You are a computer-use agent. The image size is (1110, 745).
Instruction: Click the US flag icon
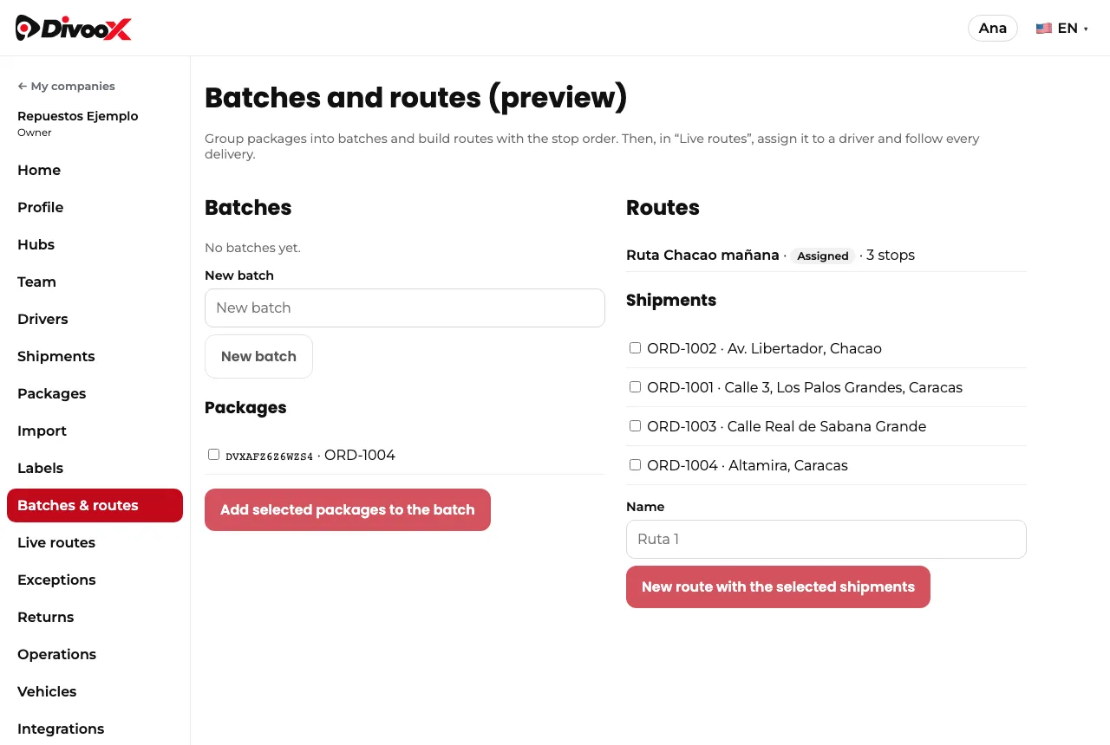pyautogui.click(x=1044, y=28)
